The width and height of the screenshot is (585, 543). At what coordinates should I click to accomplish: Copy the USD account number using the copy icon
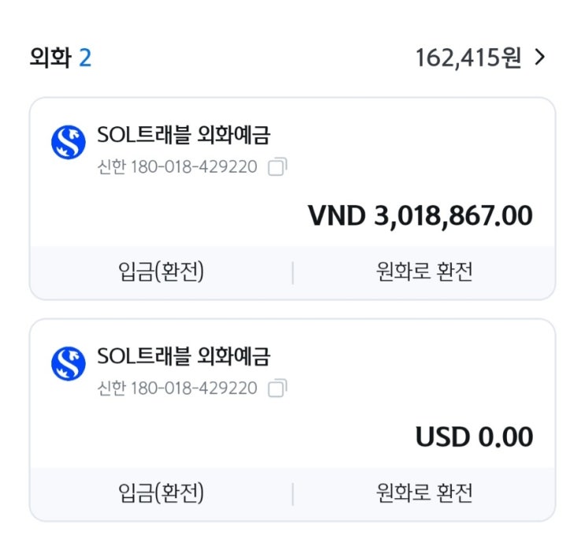[x=277, y=389]
